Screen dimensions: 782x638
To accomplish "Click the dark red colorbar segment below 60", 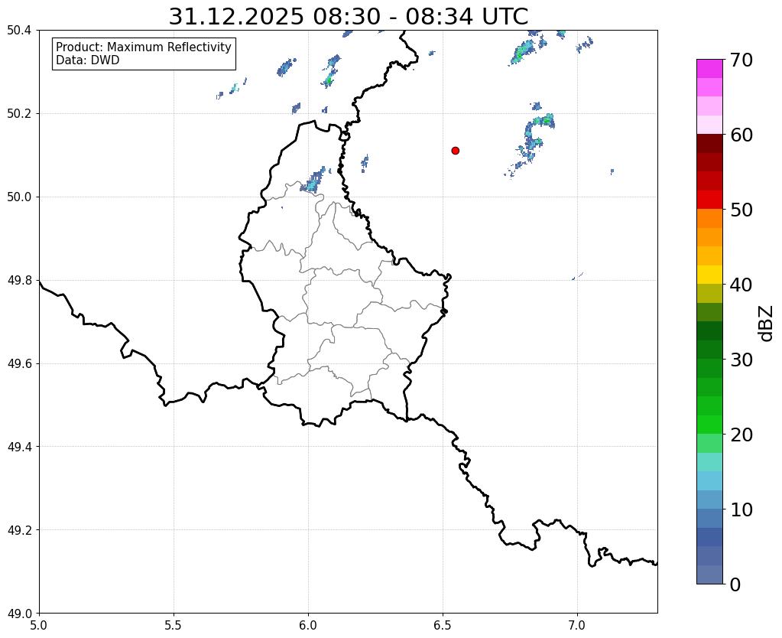I will point(709,143).
